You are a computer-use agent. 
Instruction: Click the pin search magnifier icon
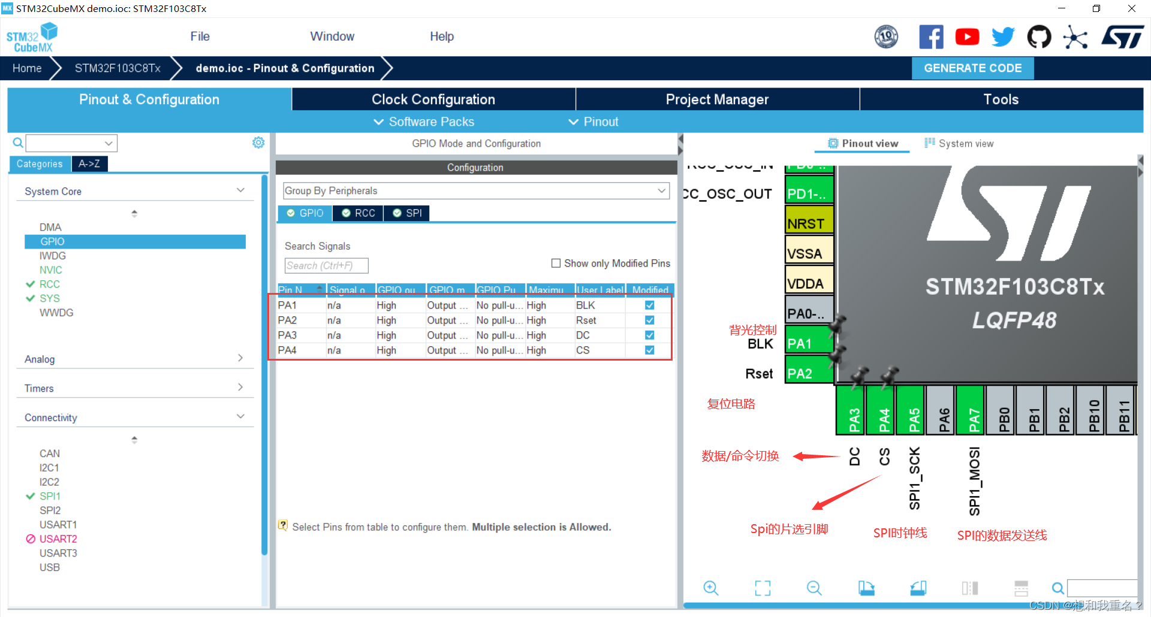[x=1058, y=588]
